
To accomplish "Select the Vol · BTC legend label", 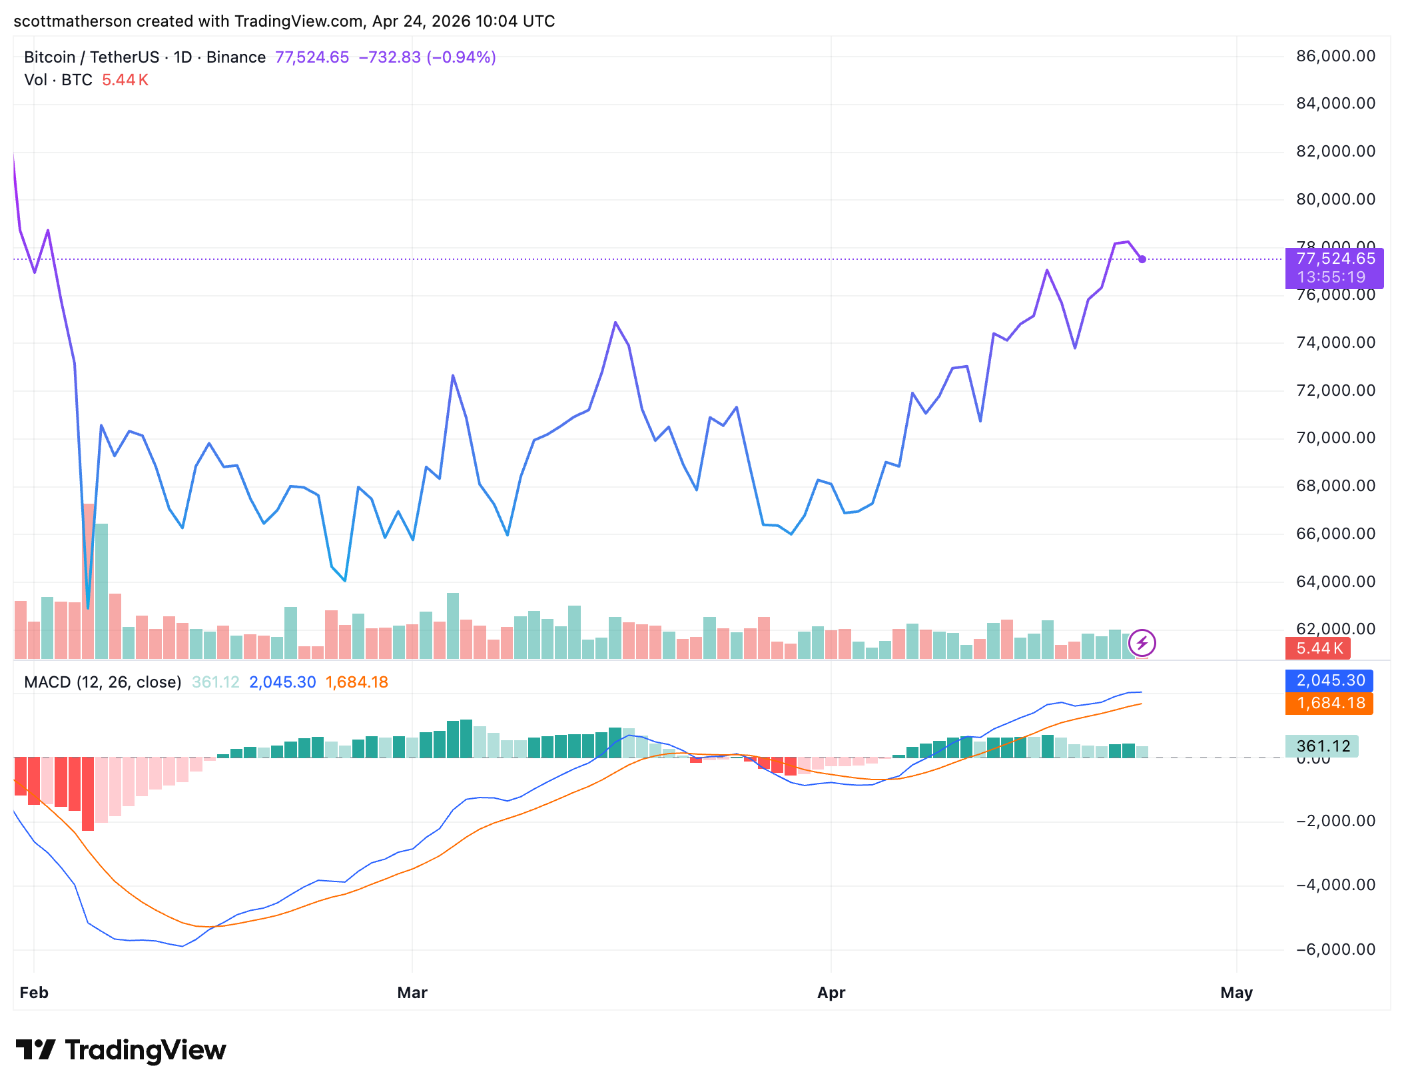I will [x=58, y=80].
